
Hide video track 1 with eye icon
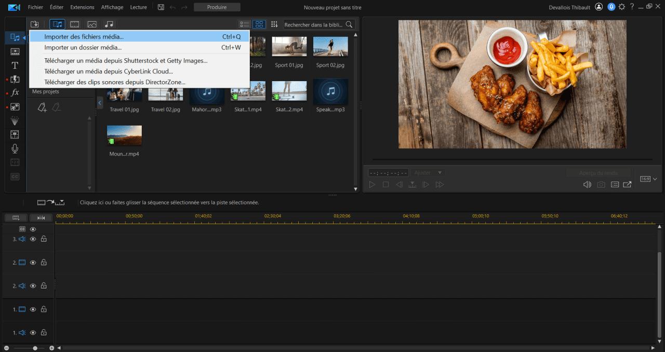pyautogui.click(x=33, y=309)
